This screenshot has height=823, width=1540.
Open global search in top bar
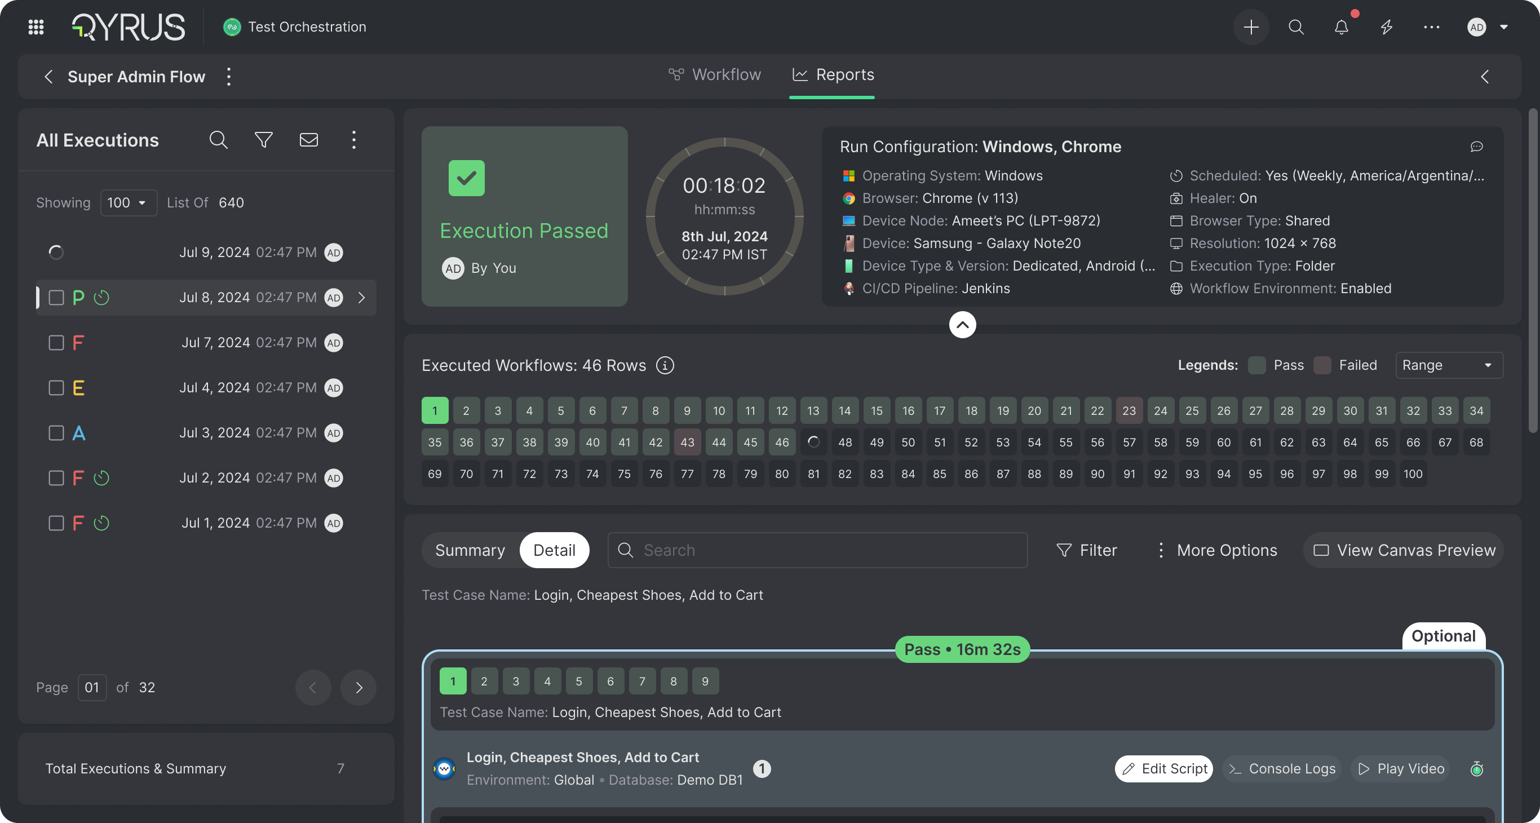pos(1296,27)
